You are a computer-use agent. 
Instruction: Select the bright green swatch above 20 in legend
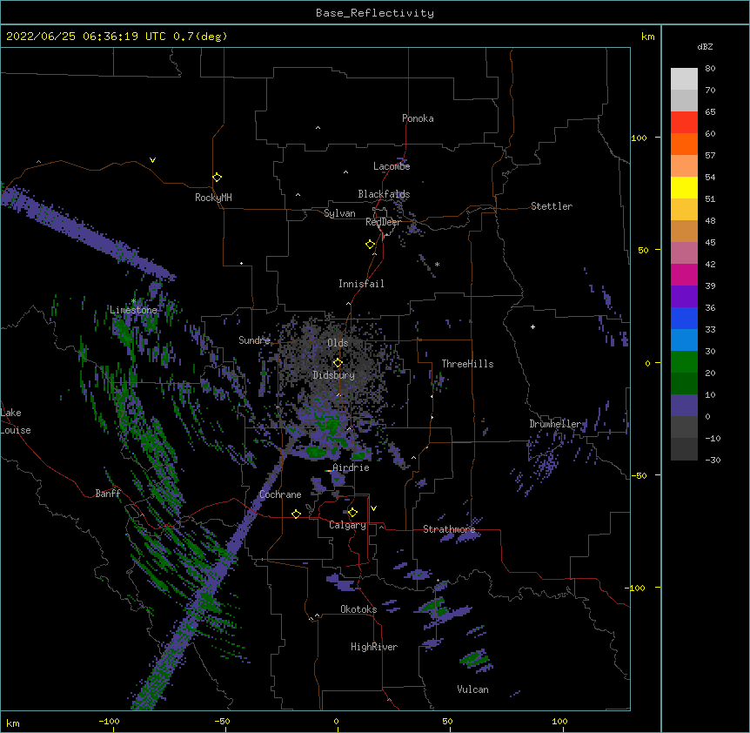(684, 362)
